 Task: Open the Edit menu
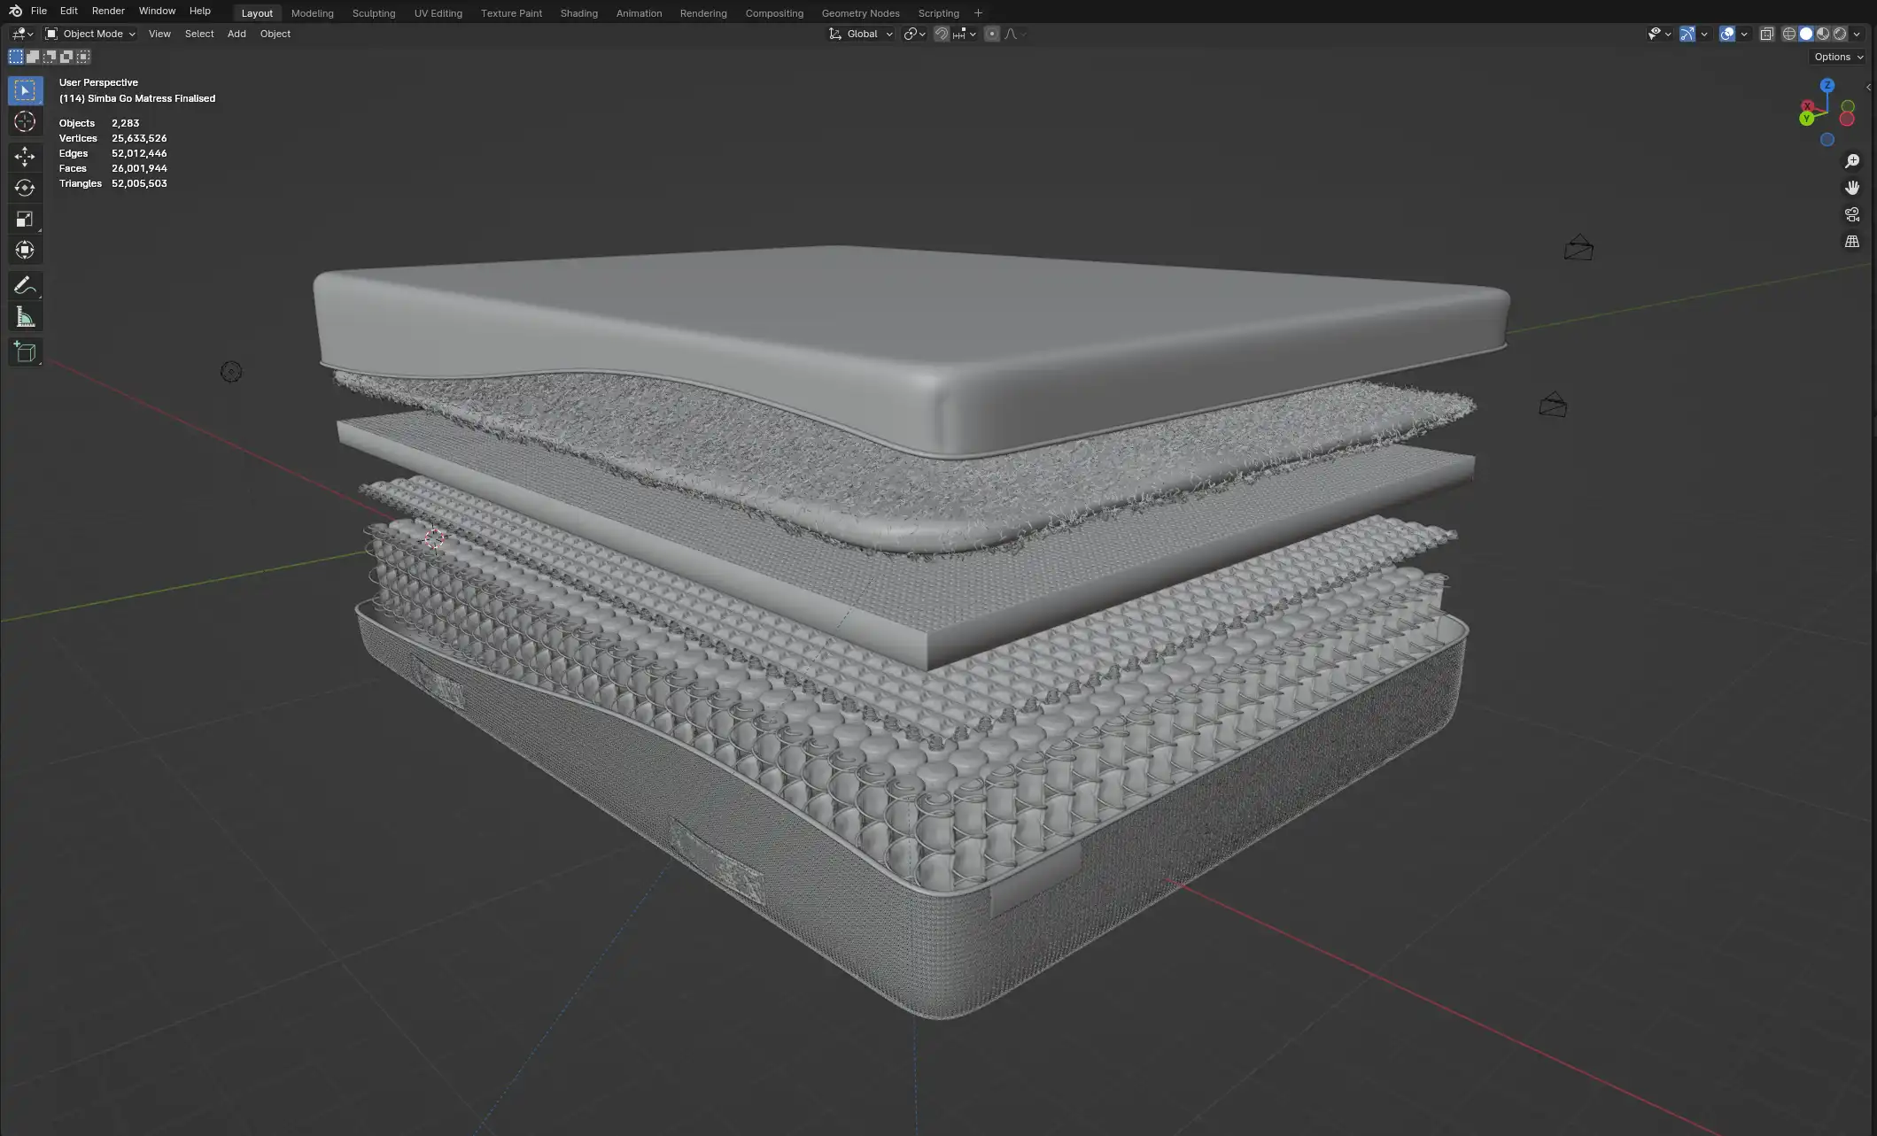69,11
